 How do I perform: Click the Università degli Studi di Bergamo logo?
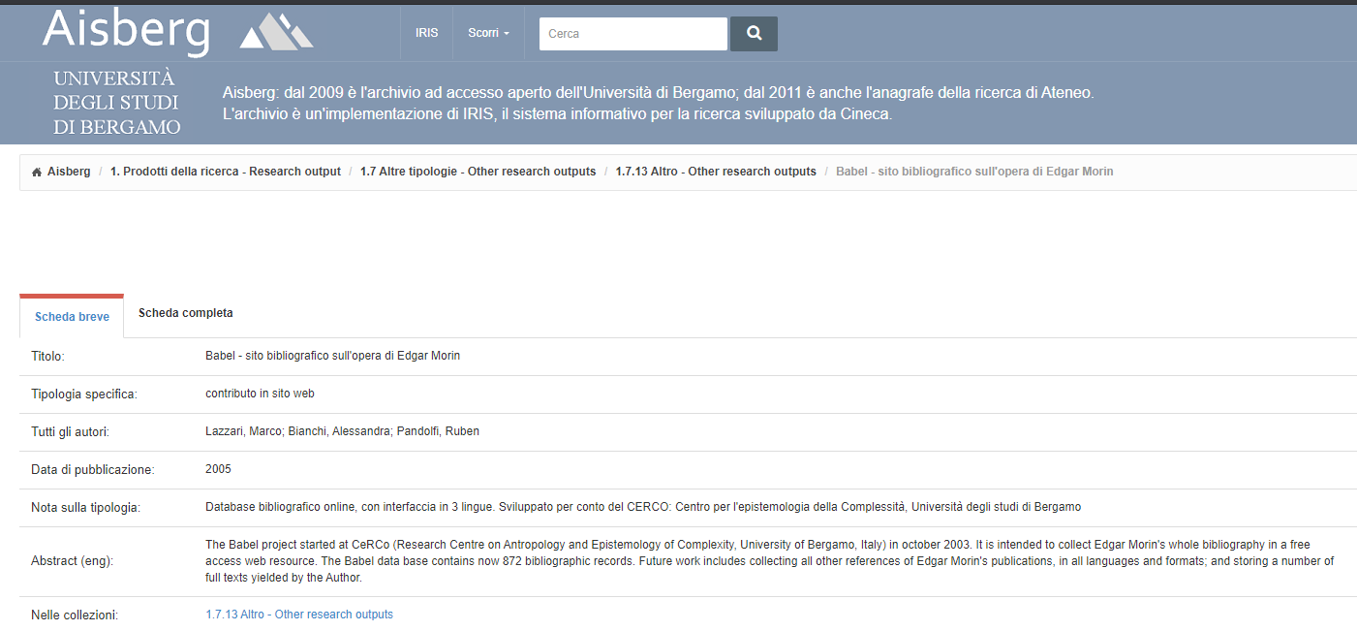(x=116, y=103)
